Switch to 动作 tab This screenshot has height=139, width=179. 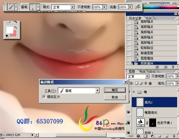pyautogui.click(x=148, y=18)
